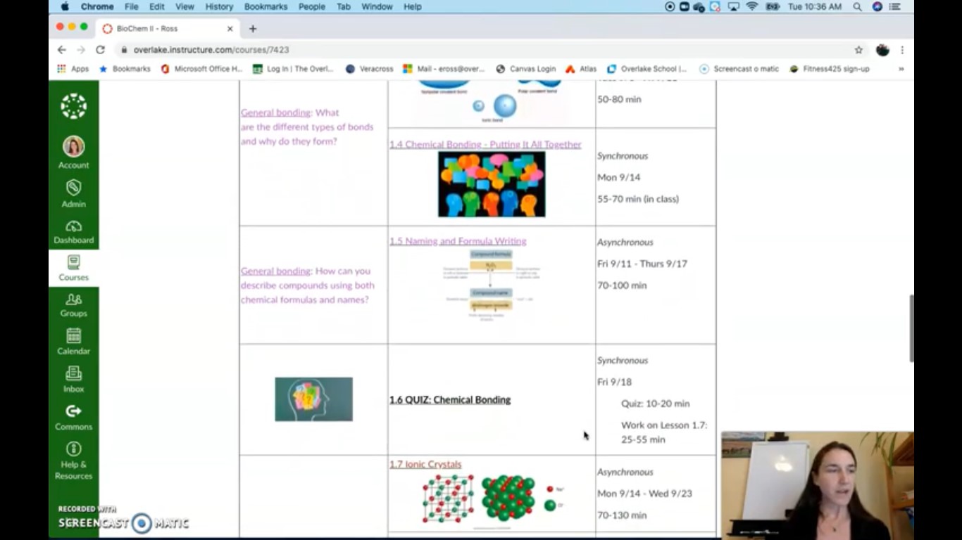This screenshot has height=540, width=962.
Task: Go forward with the browser's forward arrow
Action: tap(80, 50)
